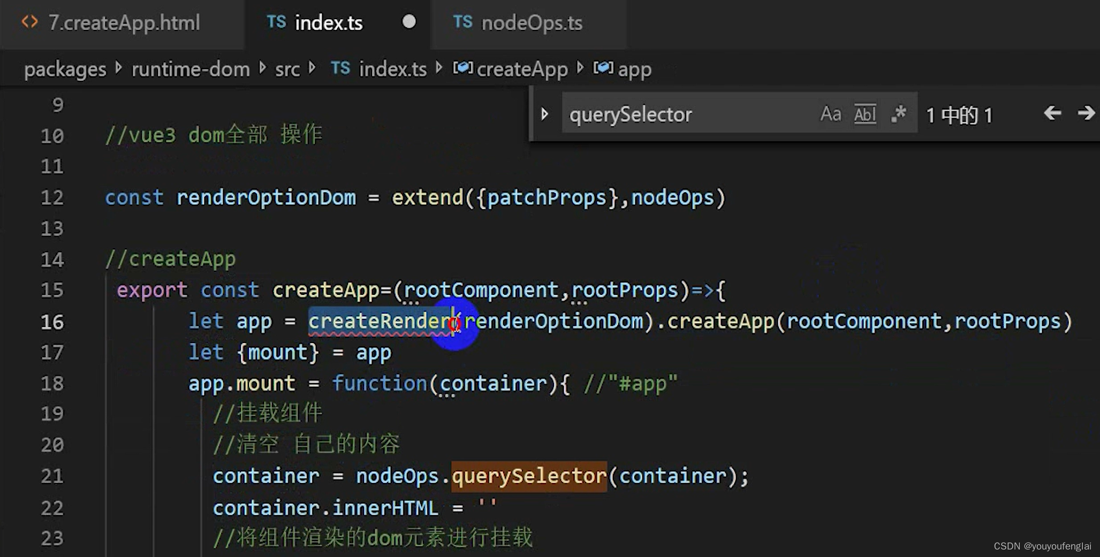
Task: Open the index.ts breadcrumb item
Action: (392, 69)
